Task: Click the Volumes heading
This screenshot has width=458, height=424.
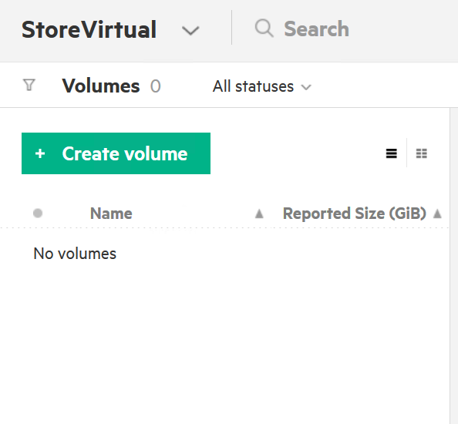Action: [x=101, y=86]
